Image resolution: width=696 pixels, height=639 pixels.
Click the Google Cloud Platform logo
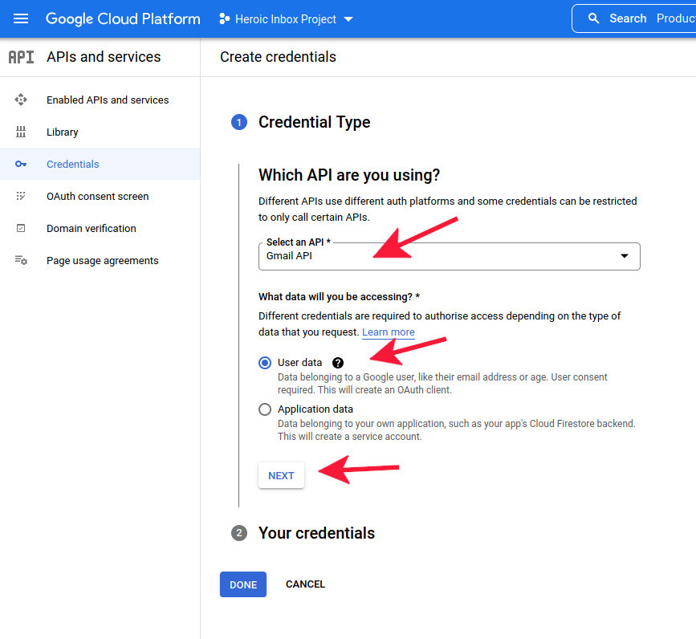(x=123, y=18)
